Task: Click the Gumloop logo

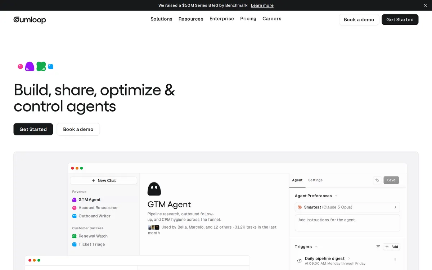Action: click(30, 20)
